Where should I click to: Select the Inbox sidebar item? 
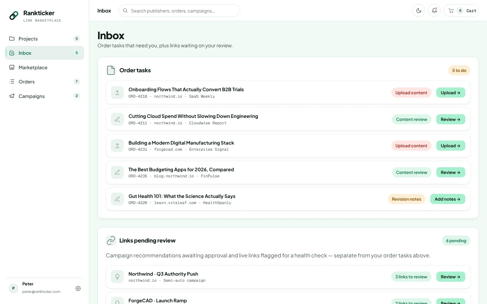pyautogui.click(x=44, y=53)
